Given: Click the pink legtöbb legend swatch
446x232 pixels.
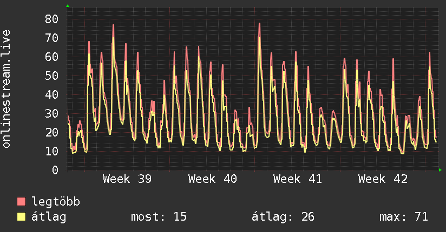Looking at the screenshot, I should tap(21, 201).
